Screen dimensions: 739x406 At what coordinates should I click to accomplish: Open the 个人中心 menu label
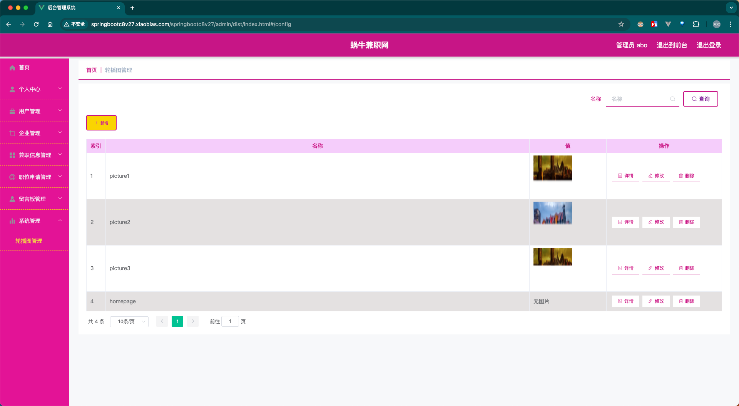point(30,89)
